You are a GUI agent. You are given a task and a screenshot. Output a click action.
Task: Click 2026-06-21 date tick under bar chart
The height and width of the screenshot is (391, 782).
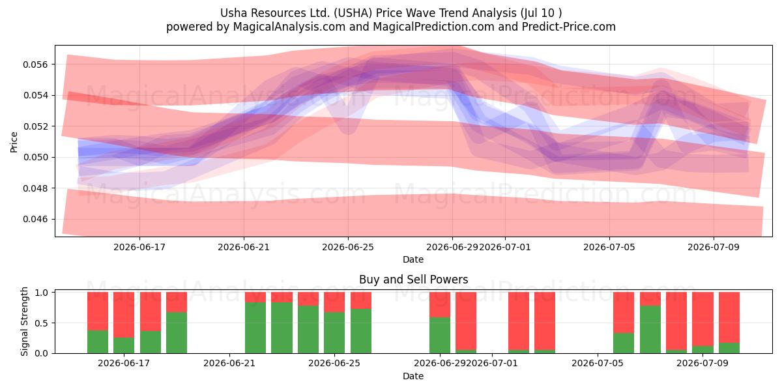coord(229,364)
